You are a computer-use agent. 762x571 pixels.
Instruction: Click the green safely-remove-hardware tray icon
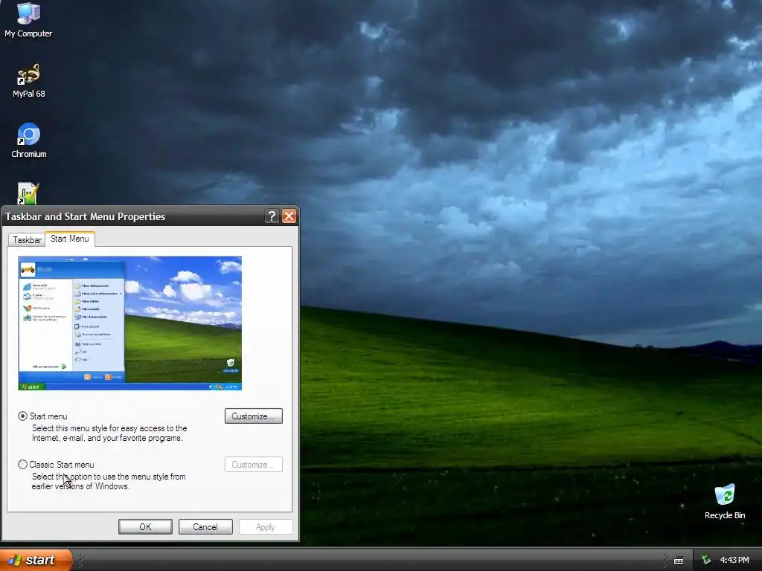[706, 560]
